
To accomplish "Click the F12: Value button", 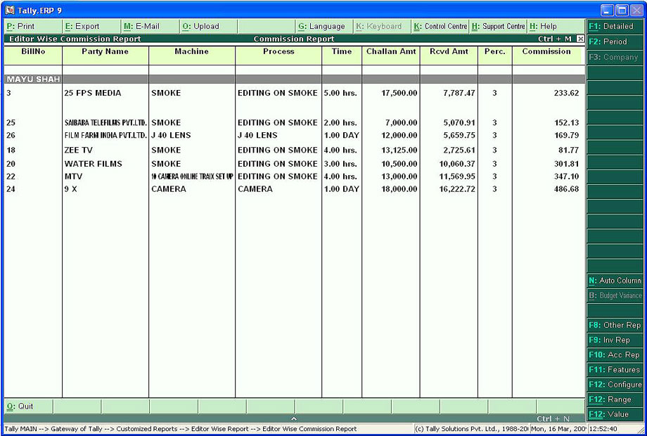I will point(615,414).
